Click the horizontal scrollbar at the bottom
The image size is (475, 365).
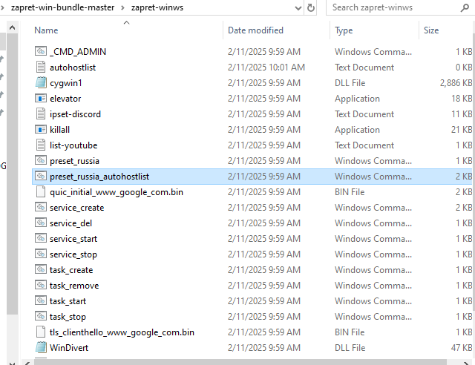(x=240, y=362)
